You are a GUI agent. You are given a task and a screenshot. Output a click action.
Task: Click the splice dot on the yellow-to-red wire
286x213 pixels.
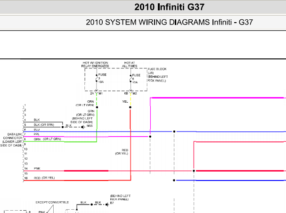(x=130, y=107)
